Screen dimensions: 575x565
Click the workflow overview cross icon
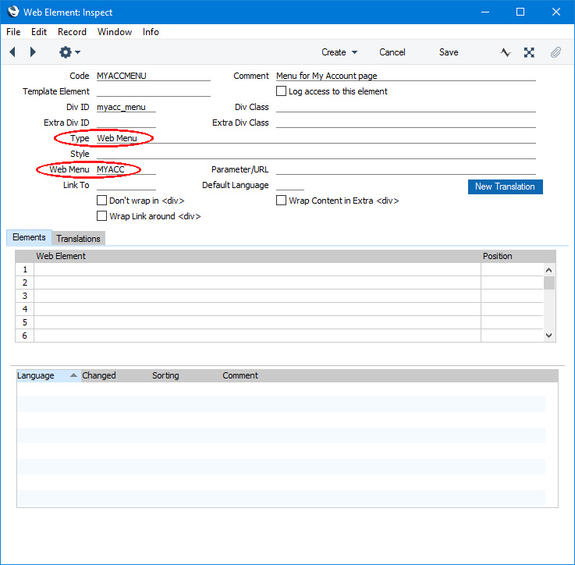point(529,52)
